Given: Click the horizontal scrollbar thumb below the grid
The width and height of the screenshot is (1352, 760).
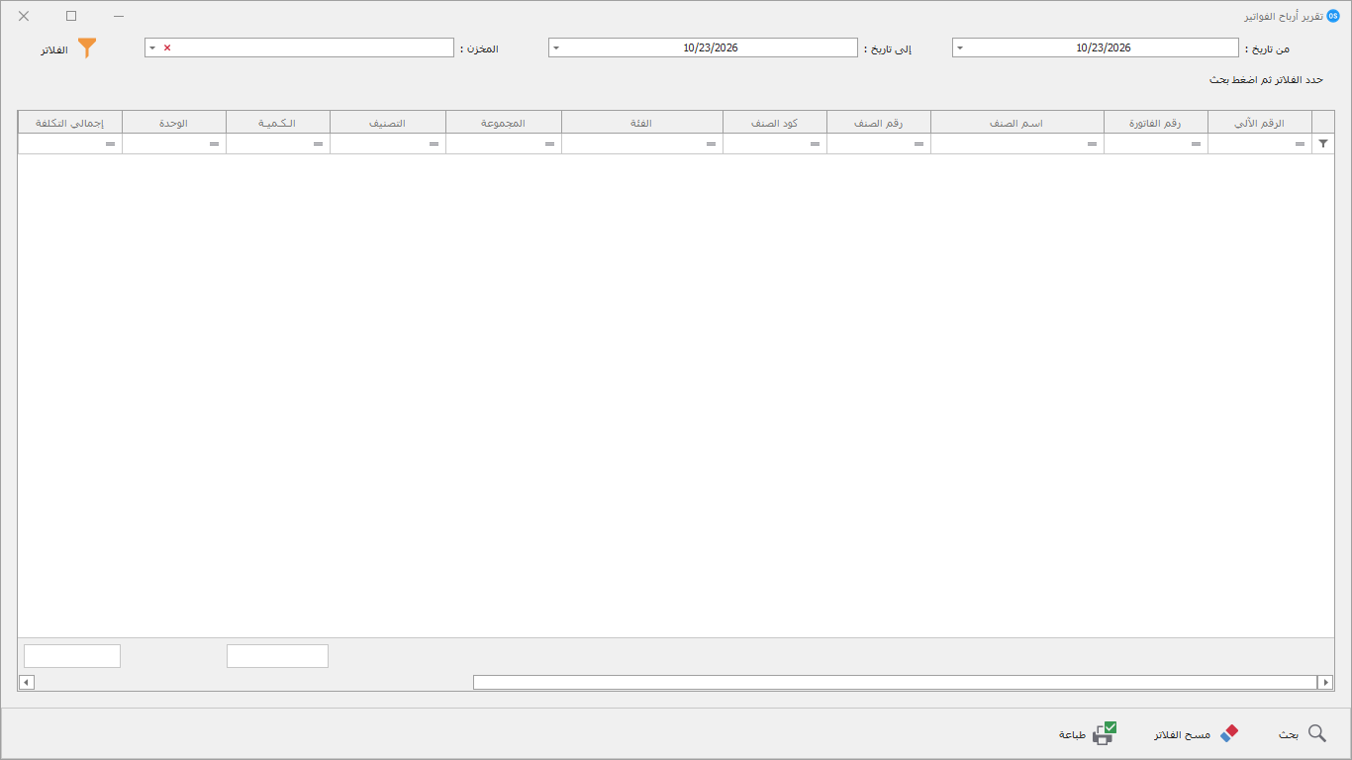Looking at the screenshot, I should [895, 682].
